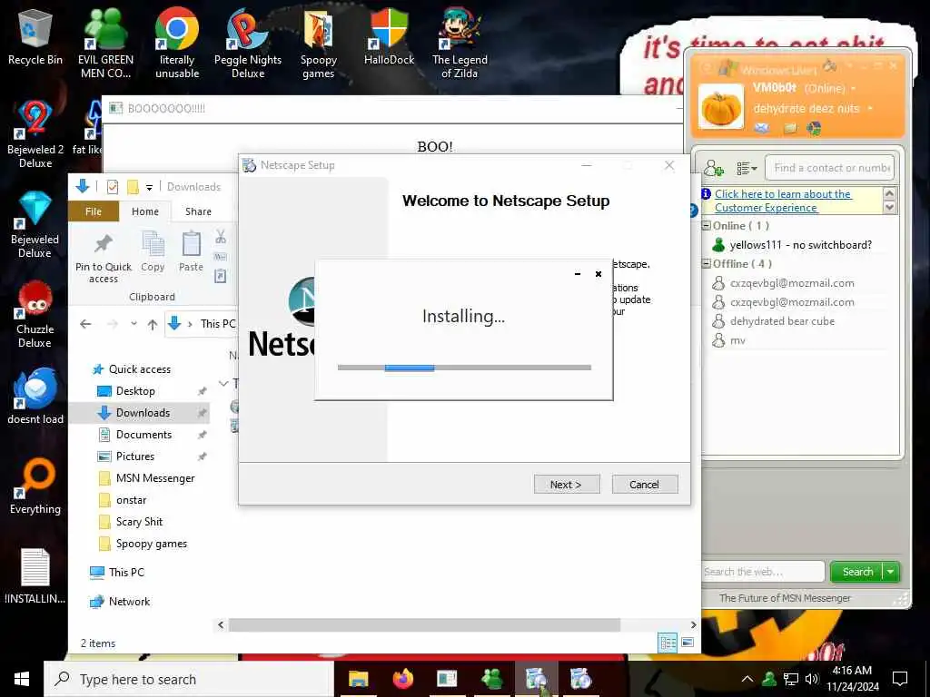The height and width of the screenshot is (697, 930).
Task: Select contact yellows111 - no switchboard?
Action: [799, 245]
